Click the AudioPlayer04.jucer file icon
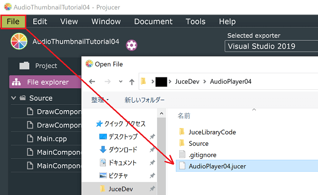The image size is (318, 195). (x=182, y=166)
